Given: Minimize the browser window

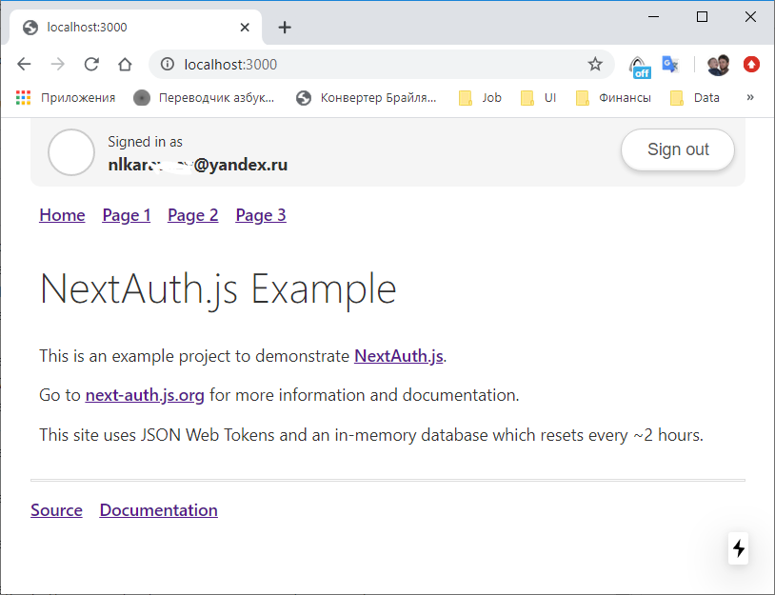Looking at the screenshot, I should tap(653, 17).
